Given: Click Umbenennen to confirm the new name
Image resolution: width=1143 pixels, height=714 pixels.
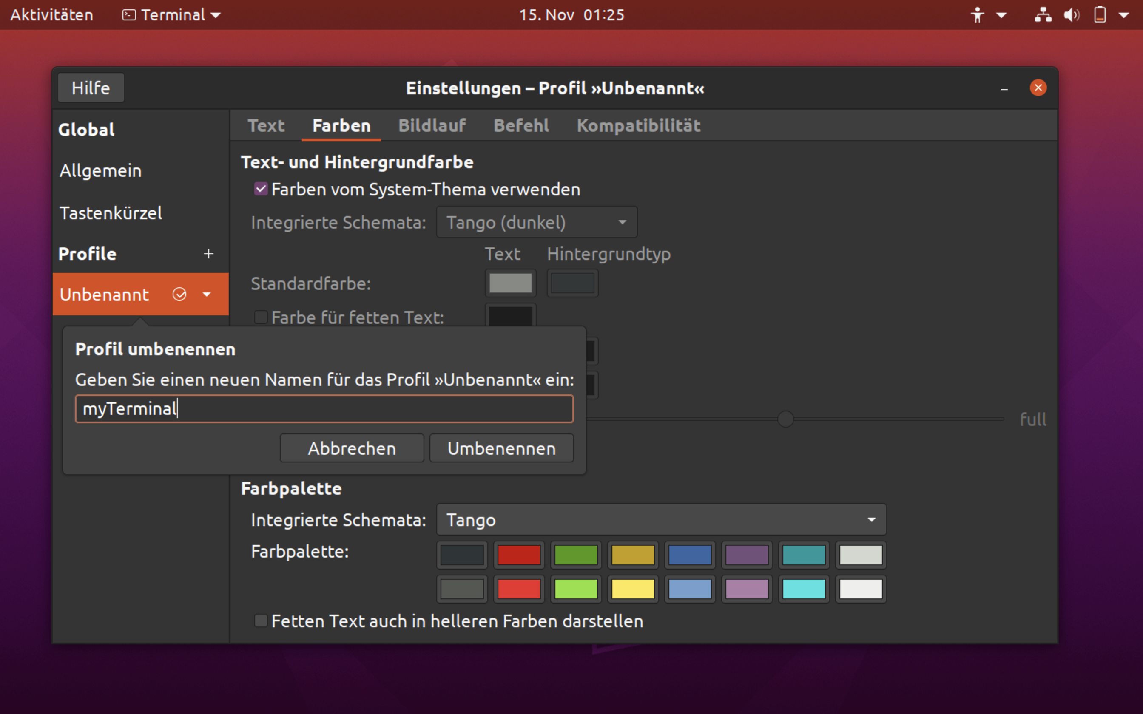Looking at the screenshot, I should [502, 448].
